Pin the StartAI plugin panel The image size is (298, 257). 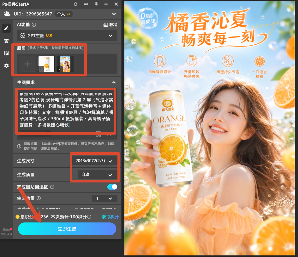click(x=96, y=4)
